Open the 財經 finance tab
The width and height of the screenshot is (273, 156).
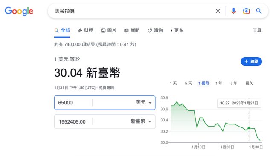[x=85, y=30]
